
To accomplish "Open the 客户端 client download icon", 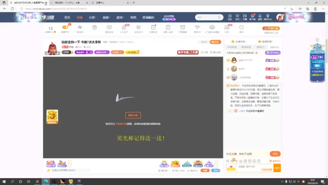I will tap(252, 17).
